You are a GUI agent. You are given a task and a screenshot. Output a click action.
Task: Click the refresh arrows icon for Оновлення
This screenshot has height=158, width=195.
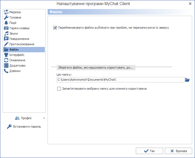pyautogui.click(x=6, y=60)
